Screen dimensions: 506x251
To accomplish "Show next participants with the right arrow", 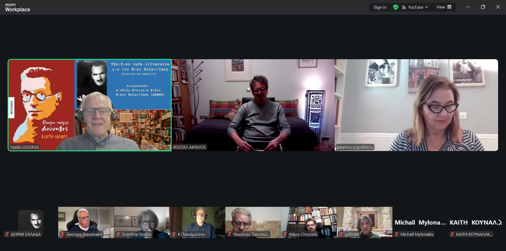I will pos(500,223).
